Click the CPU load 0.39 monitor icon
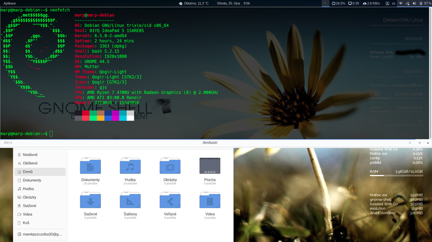Viewport: 432px width, 242px height. [x=350, y=3]
